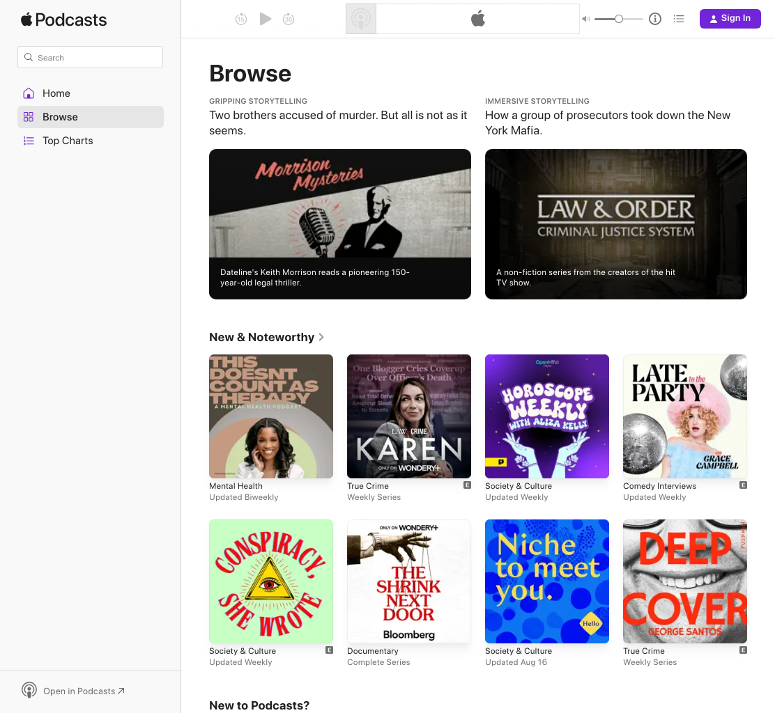Image resolution: width=775 pixels, height=713 pixels.
Task: Click the Apple logo in player display
Action: point(478,19)
